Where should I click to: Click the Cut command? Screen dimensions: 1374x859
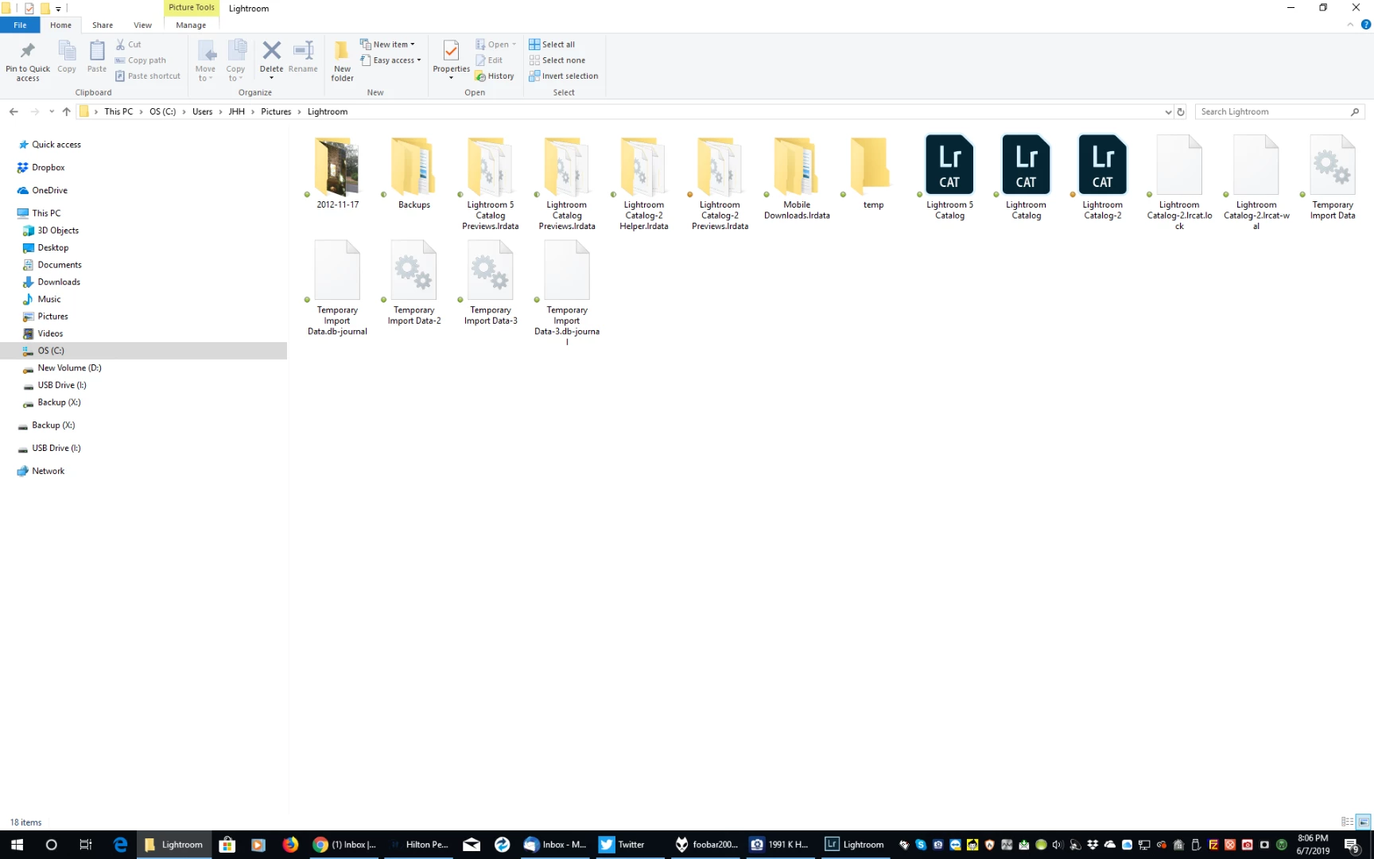point(129,45)
